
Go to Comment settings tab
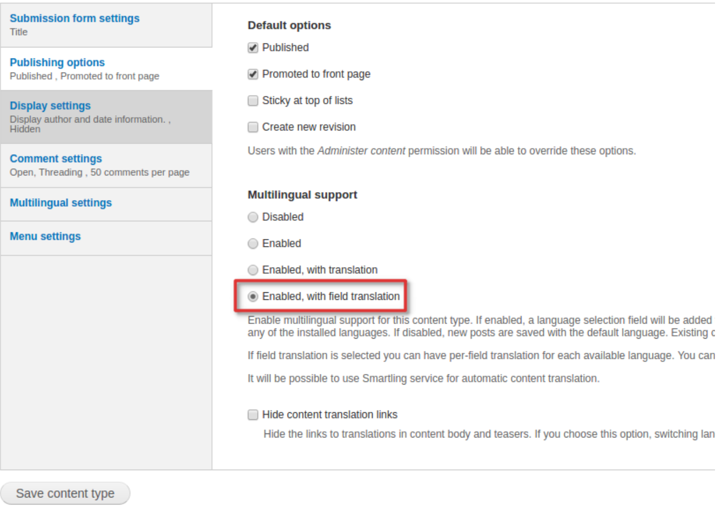pos(56,159)
